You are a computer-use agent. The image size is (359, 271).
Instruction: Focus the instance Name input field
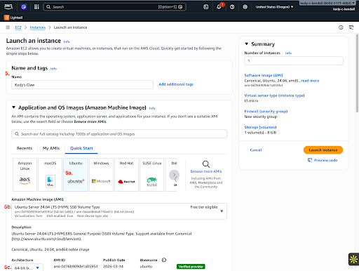tap(82, 85)
